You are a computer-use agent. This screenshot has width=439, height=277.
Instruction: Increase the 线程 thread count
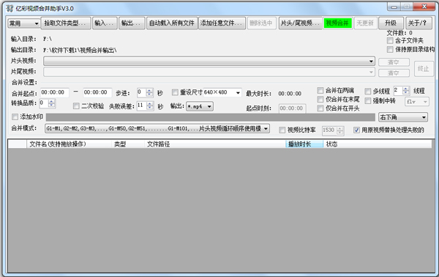click(405, 89)
